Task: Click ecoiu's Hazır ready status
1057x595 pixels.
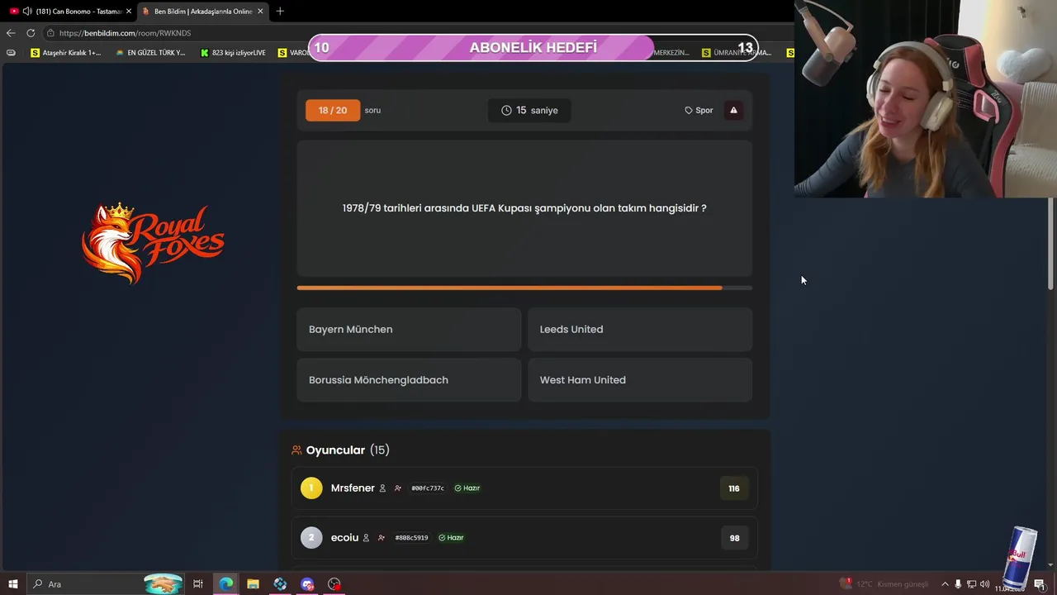Action: [451, 538]
